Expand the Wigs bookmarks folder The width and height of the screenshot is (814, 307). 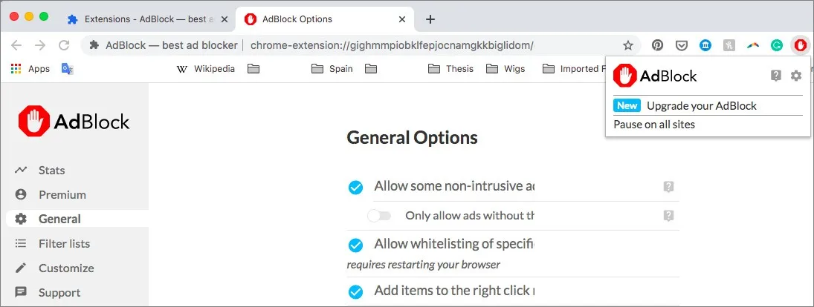point(505,69)
